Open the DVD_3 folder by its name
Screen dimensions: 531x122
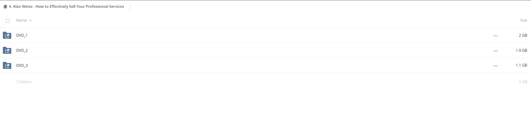tap(22, 66)
